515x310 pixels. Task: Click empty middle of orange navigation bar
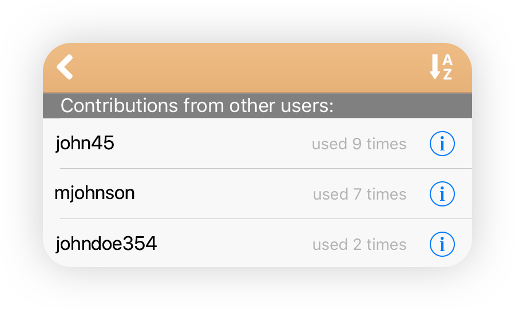click(x=249, y=67)
